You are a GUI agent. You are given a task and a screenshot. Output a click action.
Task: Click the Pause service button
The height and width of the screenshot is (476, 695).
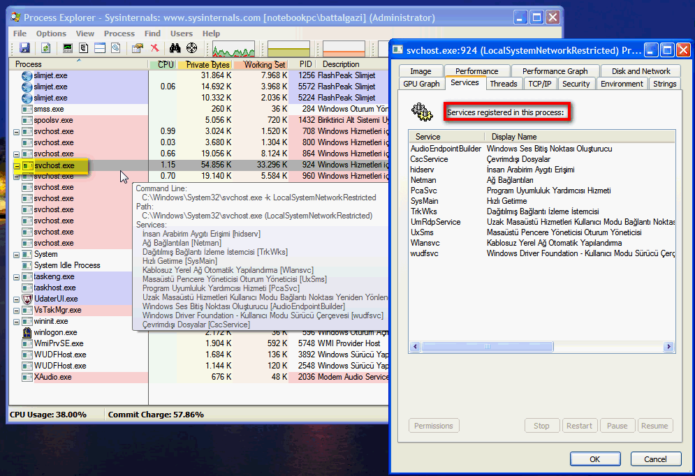(x=617, y=426)
